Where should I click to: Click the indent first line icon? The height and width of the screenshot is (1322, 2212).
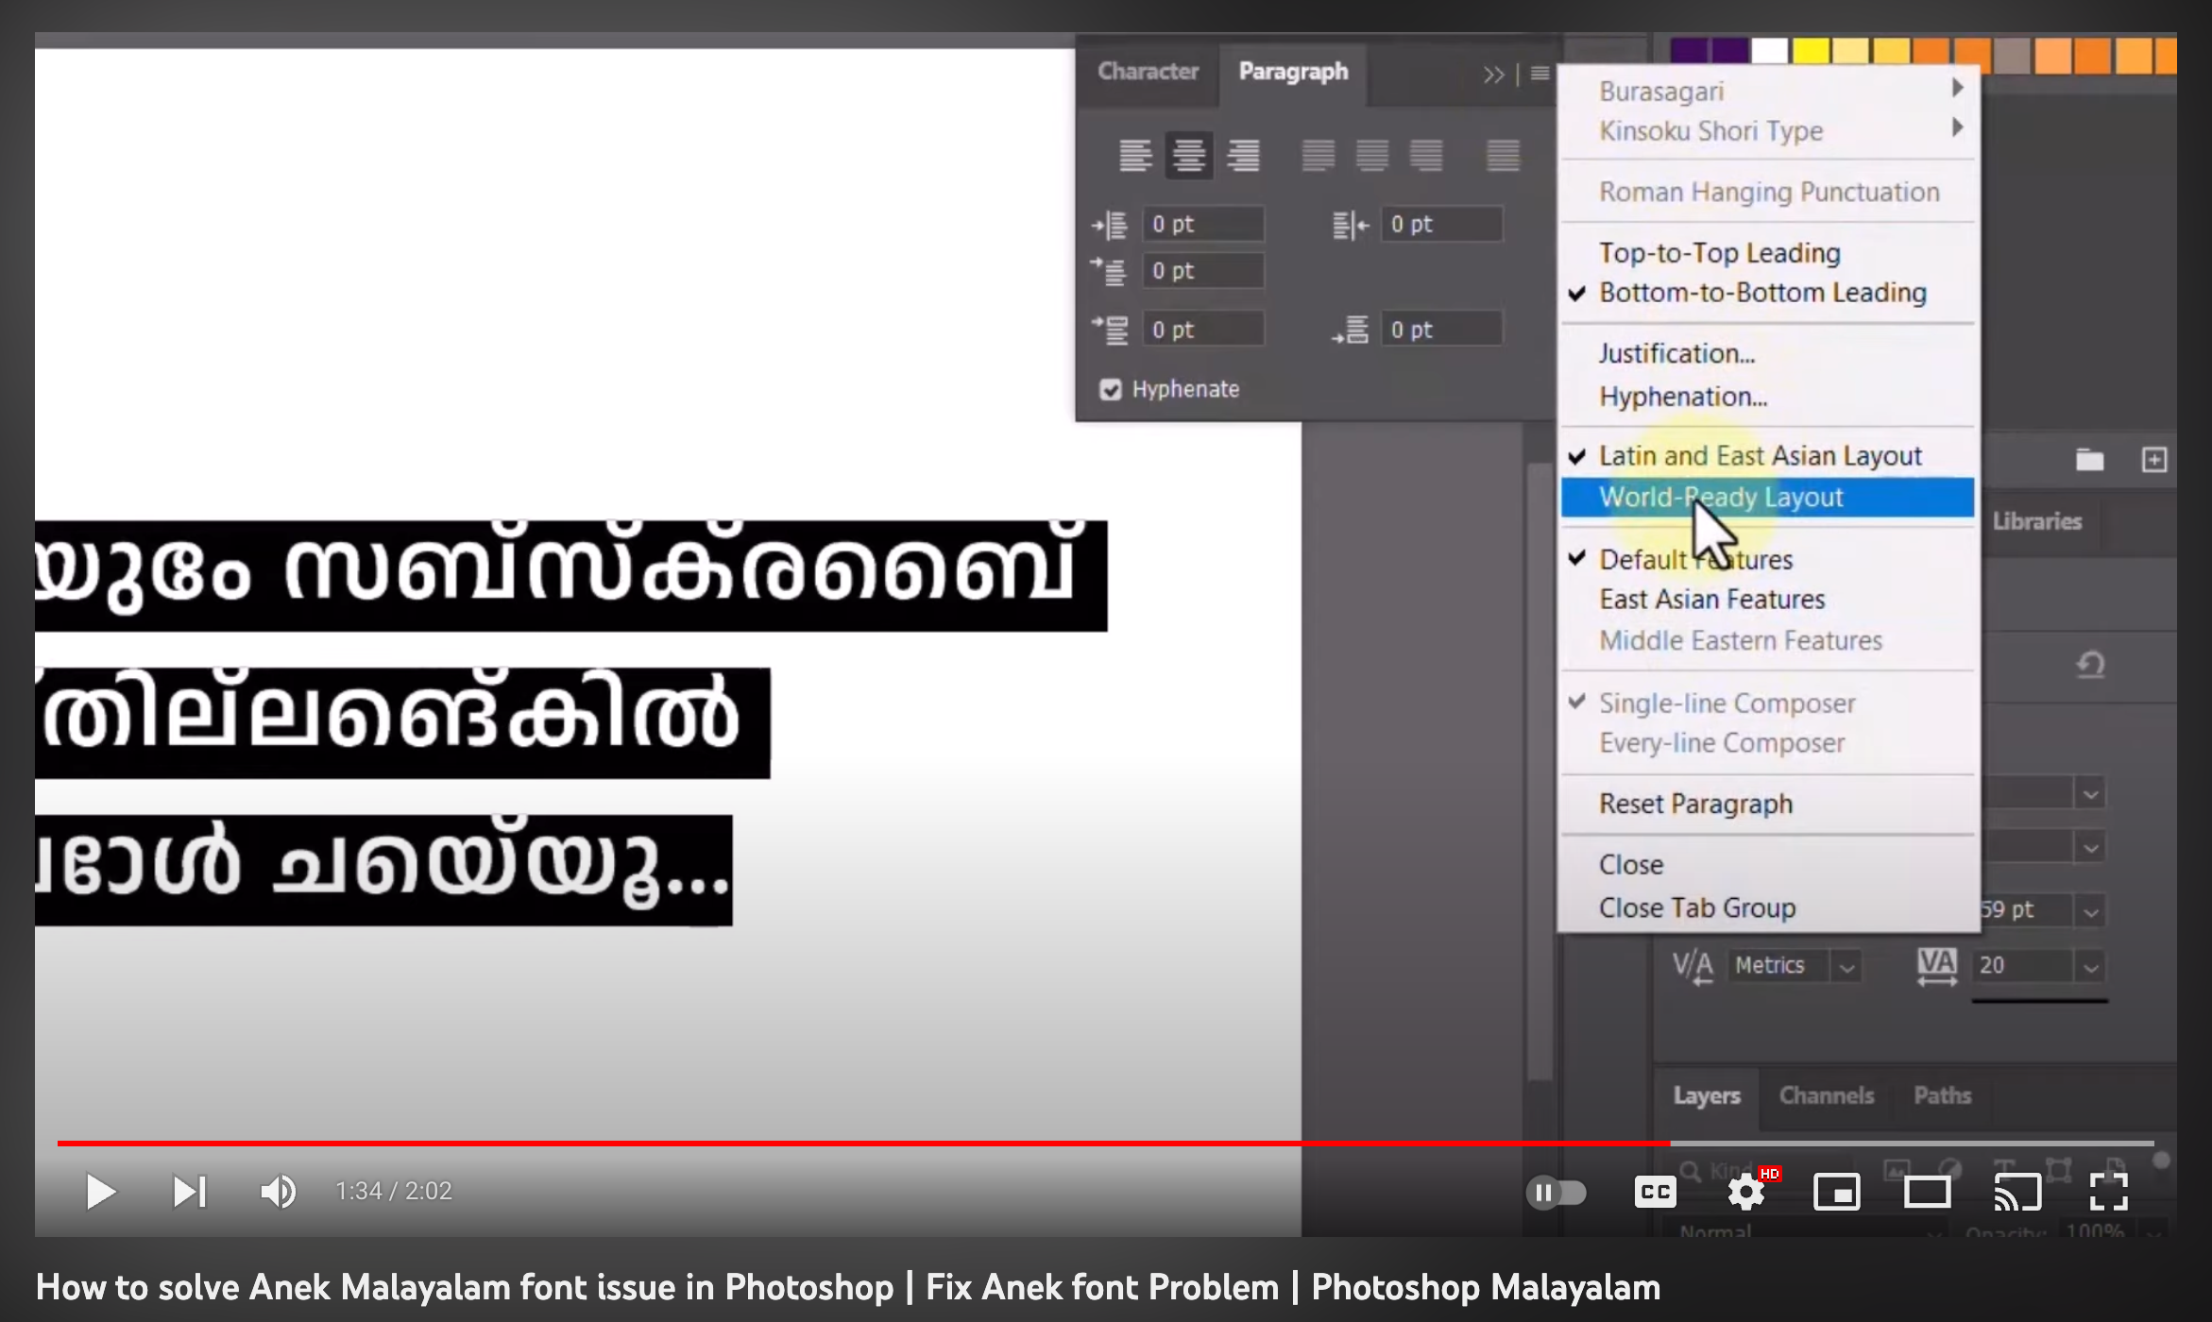tap(1110, 271)
